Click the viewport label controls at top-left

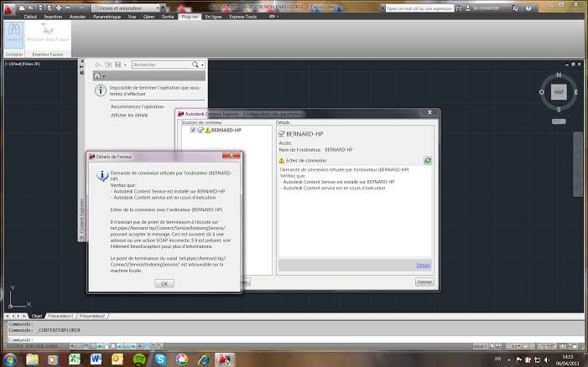pyautogui.click(x=22, y=64)
